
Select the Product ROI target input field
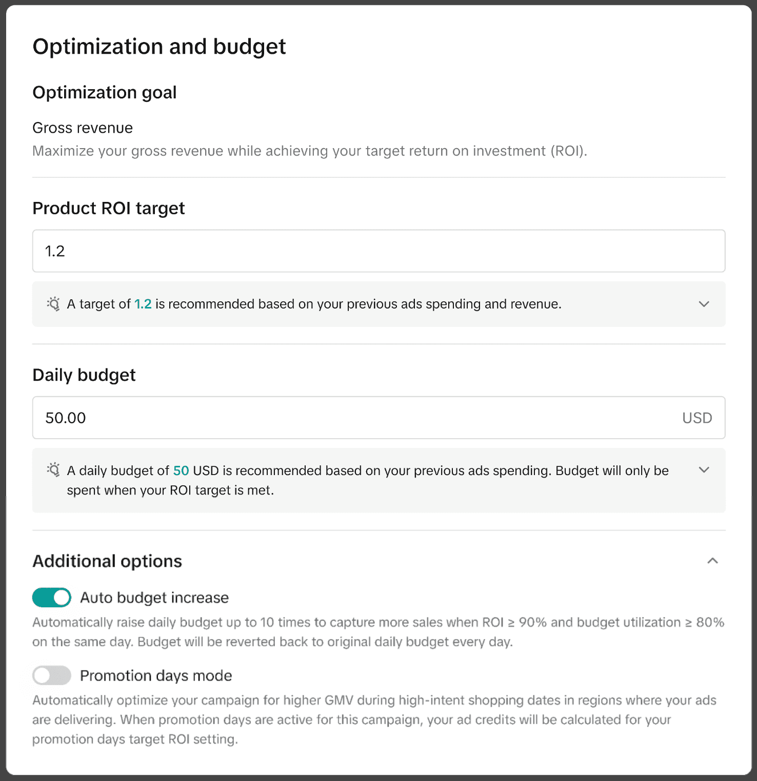pyautogui.click(x=378, y=251)
